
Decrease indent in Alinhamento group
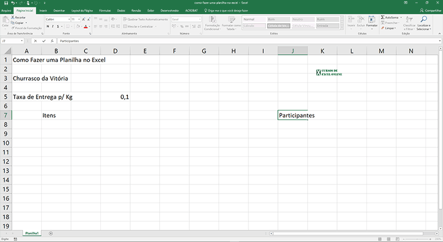click(x=113, y=27)
